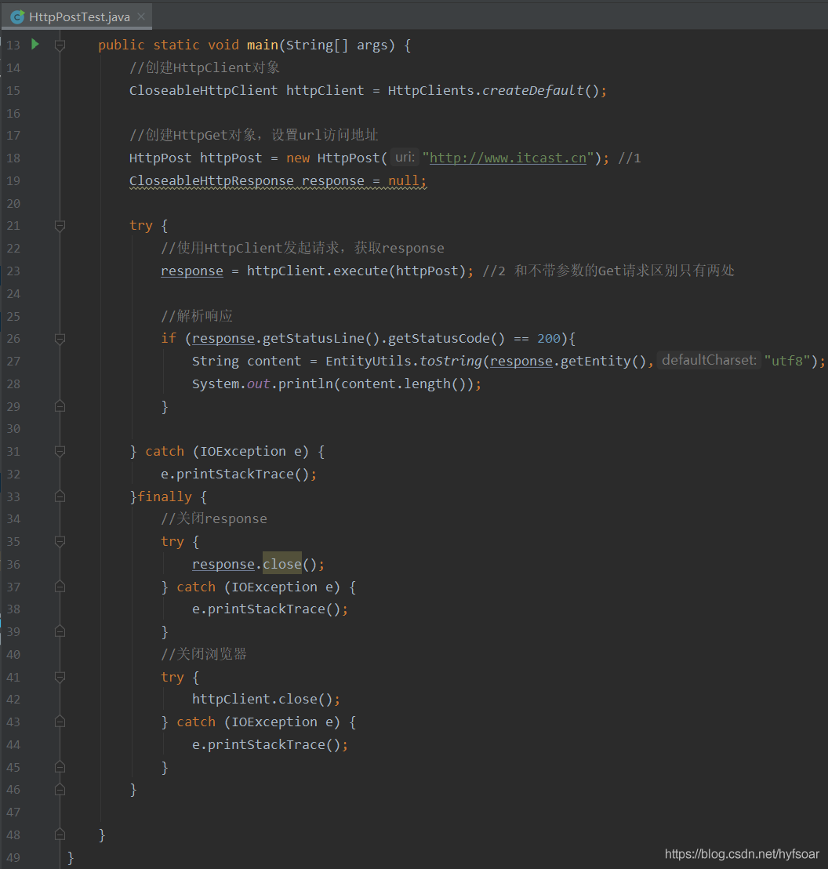Screen dimensions: 828x869
Task: Click fold end marker at line 48
Action: pos(60,834)
